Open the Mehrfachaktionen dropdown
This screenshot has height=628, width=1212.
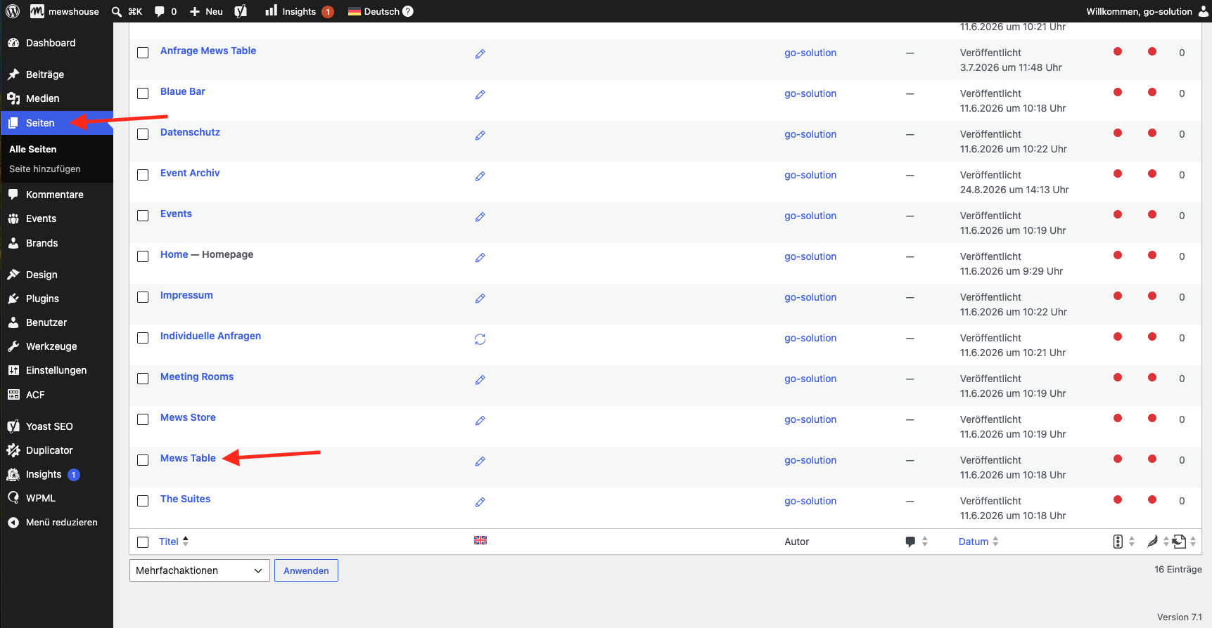point(200,570)
